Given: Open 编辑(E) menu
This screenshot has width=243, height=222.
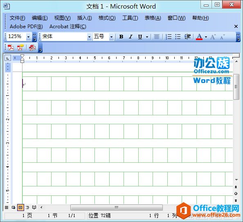Looking at the screenshot, I should point(40,18).
